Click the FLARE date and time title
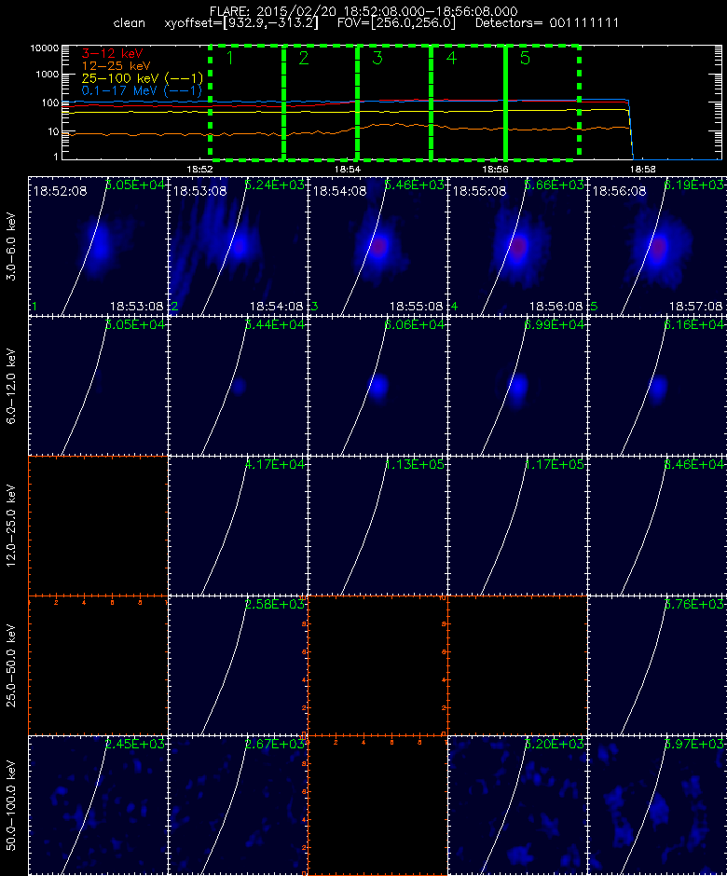This screenshot has height=876, width=727. tap(363, 11)
